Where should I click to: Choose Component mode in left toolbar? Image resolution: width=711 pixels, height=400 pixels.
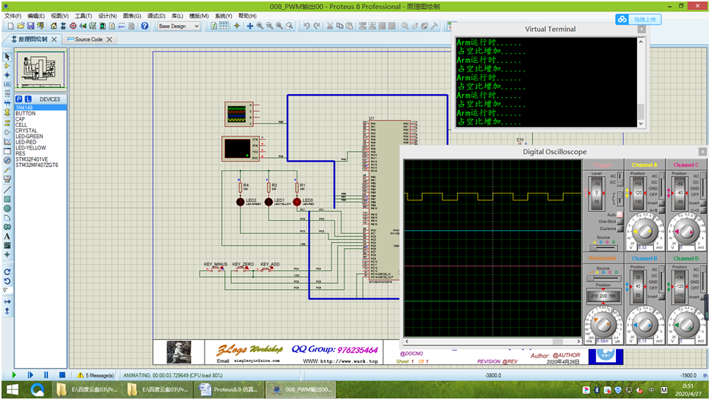point(7,66)
